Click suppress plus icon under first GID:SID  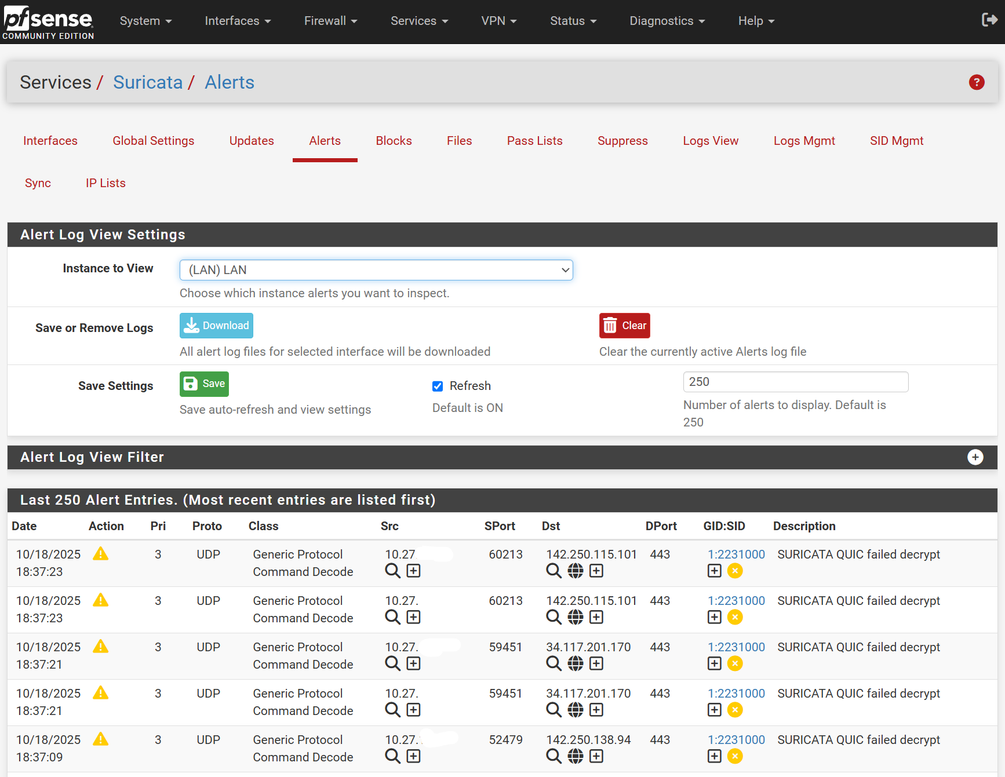pos(714,571)
